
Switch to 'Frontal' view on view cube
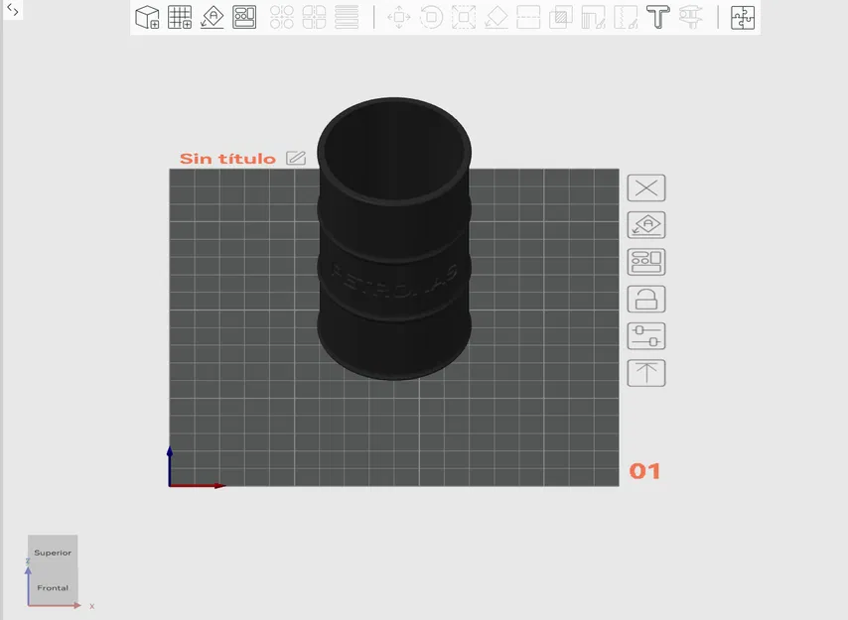click(x=53, y=587)
